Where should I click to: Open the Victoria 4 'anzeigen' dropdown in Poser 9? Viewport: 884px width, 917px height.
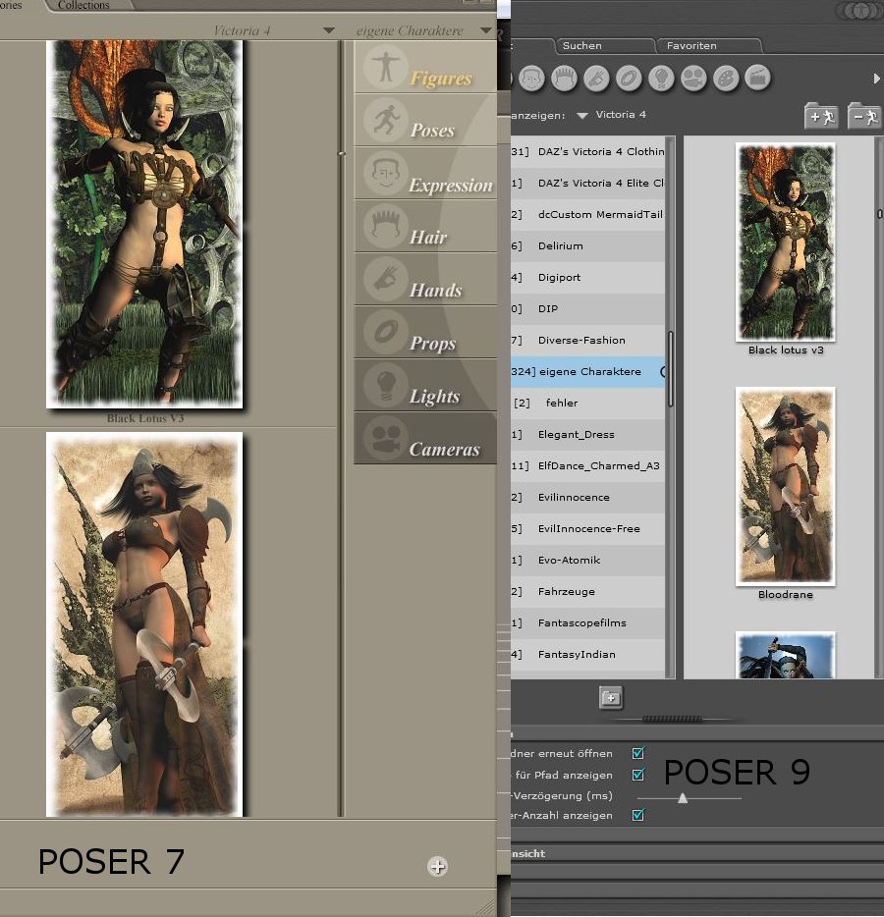(x=582, y=116)
